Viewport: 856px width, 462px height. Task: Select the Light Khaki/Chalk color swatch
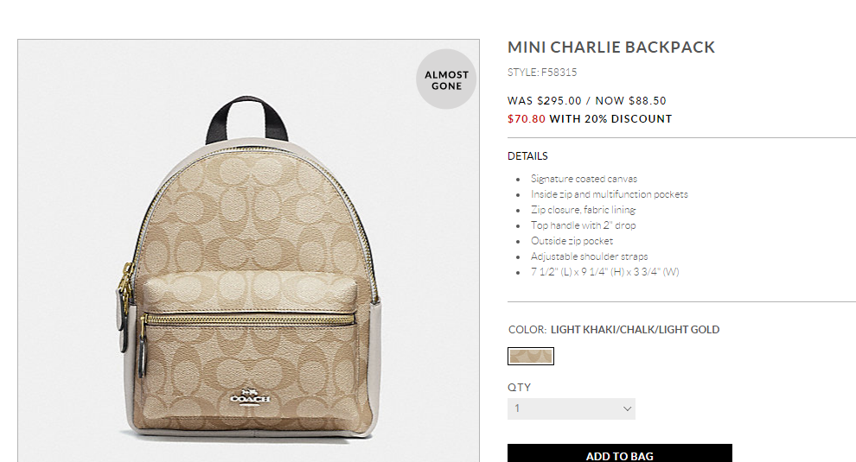(x=531, y=356)
